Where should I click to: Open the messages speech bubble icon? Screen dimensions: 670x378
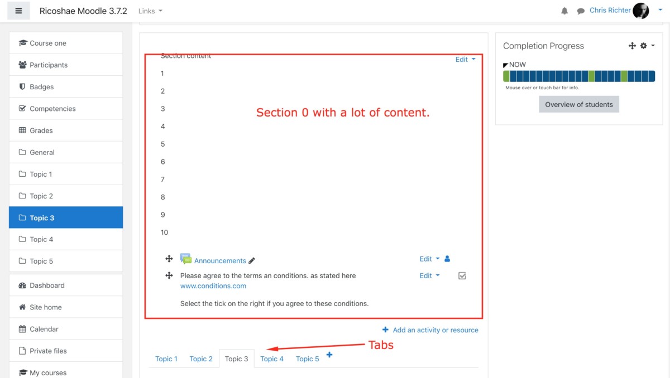581,11
